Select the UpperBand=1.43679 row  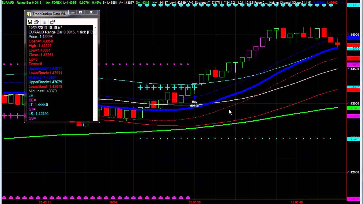pyautogui.click(x=45, y=82)
